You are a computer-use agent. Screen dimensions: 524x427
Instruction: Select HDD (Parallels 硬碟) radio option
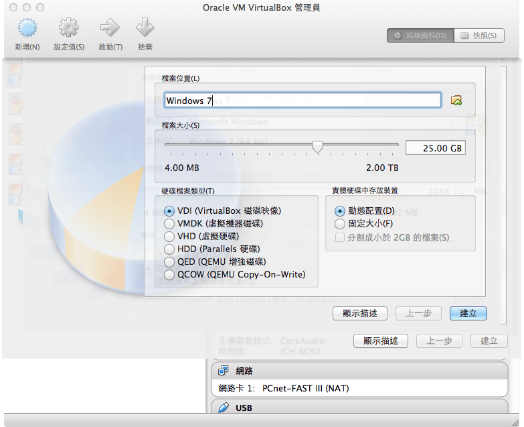click(x=169, y=249)
